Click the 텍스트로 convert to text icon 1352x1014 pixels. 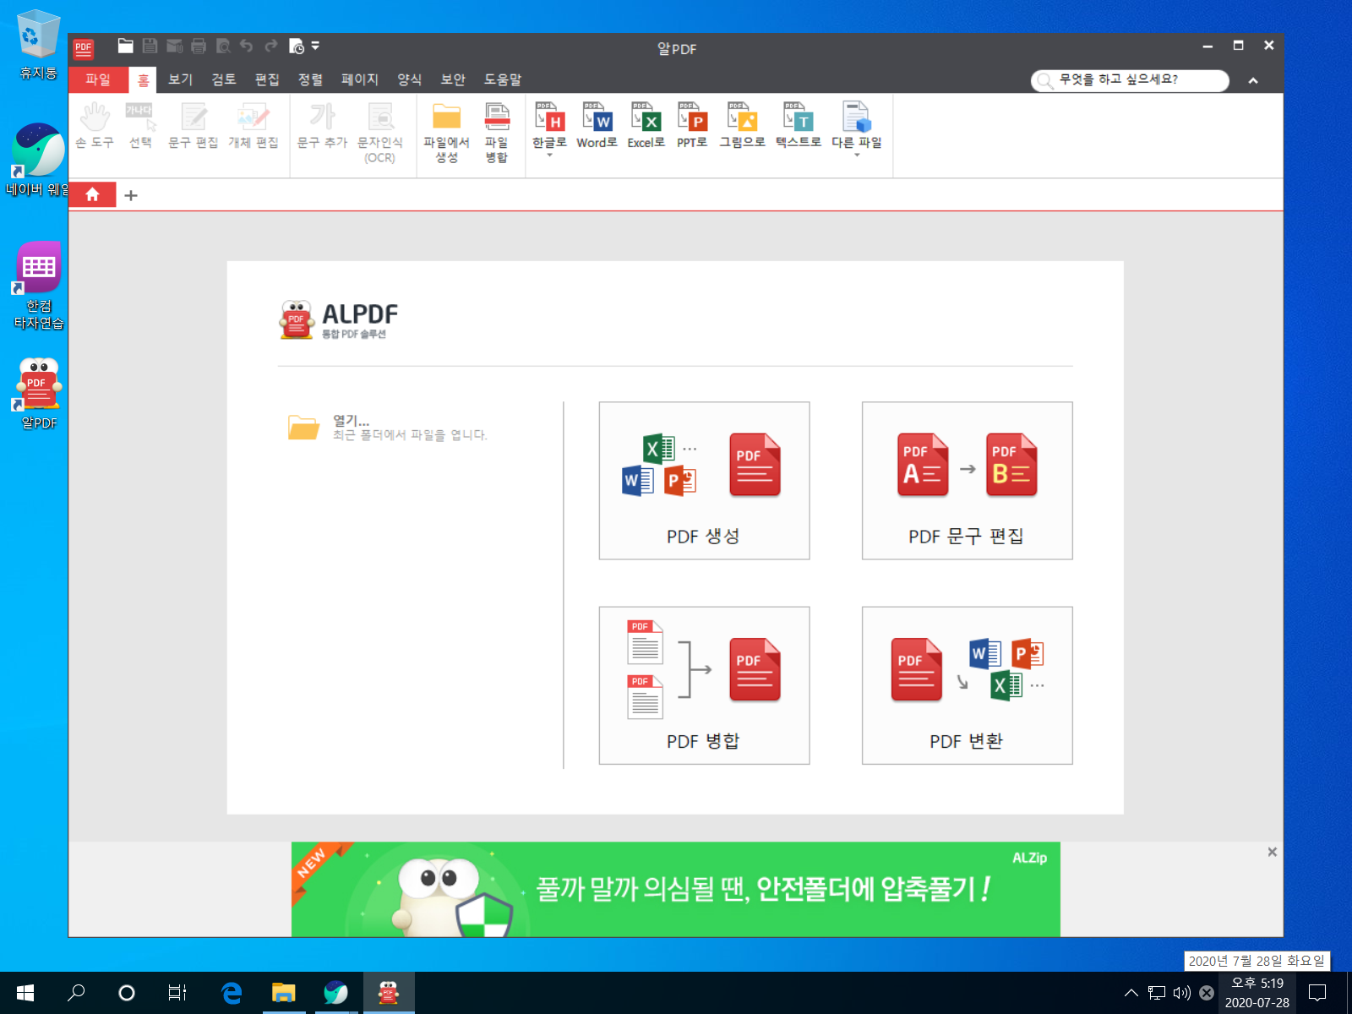coord(799,125)
